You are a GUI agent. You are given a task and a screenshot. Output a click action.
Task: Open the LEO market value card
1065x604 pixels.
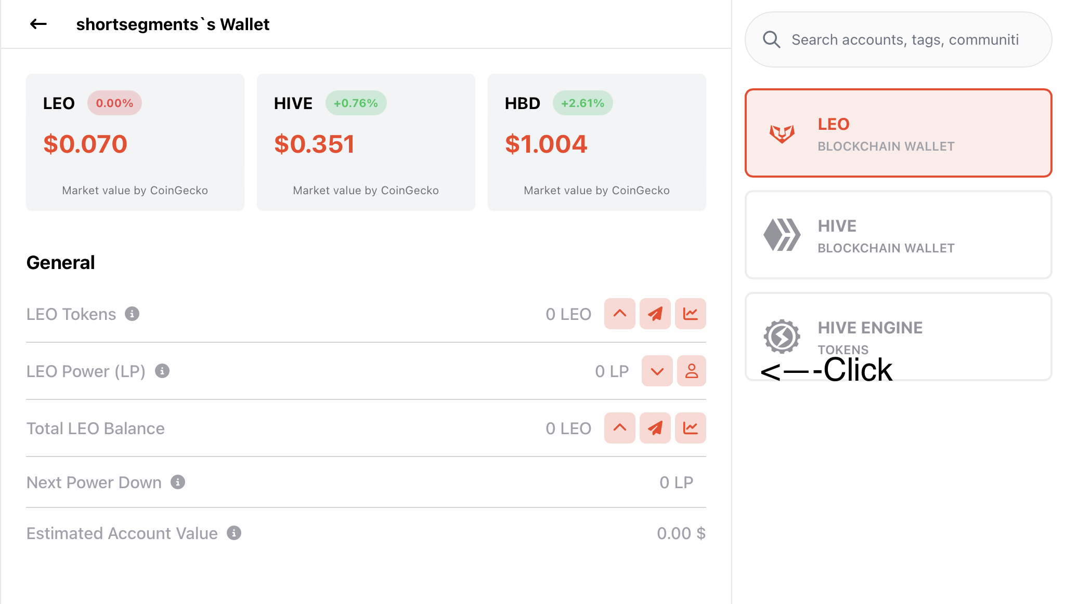pyautogui.click(x=135, y=142)
